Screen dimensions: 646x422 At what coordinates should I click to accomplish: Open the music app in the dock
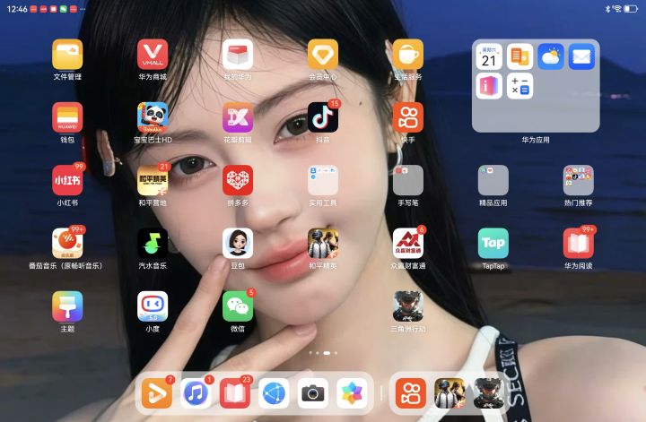pyautogui.click(x=196, y=393)
